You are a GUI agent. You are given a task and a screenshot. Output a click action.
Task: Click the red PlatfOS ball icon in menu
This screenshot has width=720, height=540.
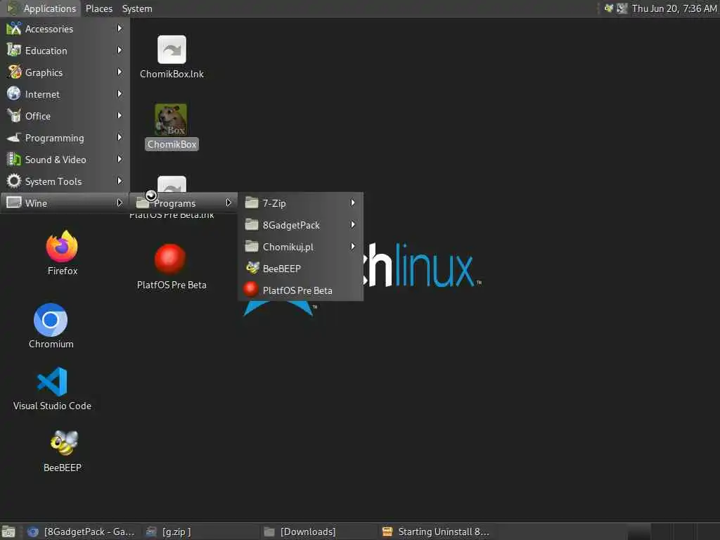[251, 289]
